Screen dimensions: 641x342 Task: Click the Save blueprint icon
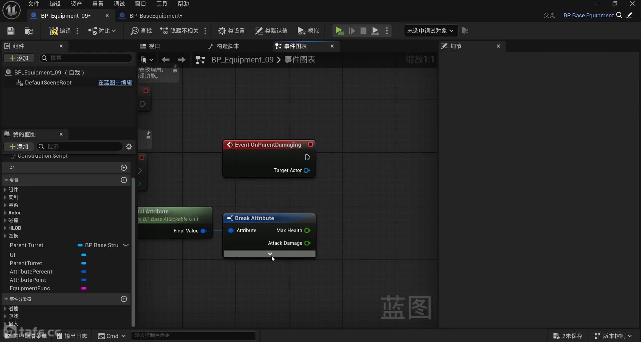[11, 31]
